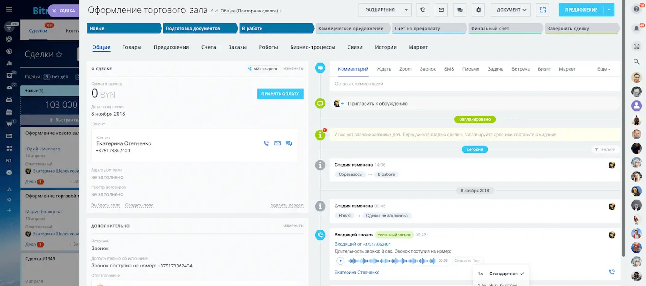646x286 pixels.
Task: Open the arrow next to Предложение button
Action: (x=609, y=10)
